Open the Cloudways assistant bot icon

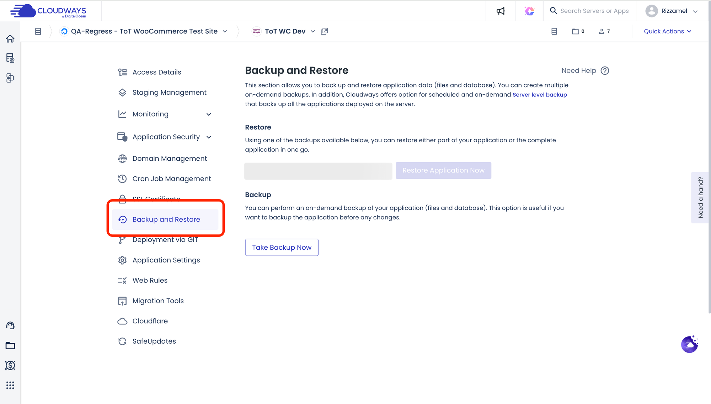click(x=689, y=344)
